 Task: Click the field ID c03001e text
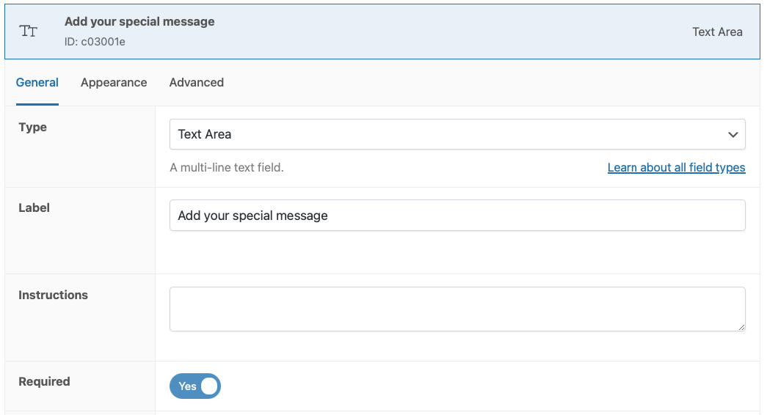pyautogui.click(x=95, y=42)
